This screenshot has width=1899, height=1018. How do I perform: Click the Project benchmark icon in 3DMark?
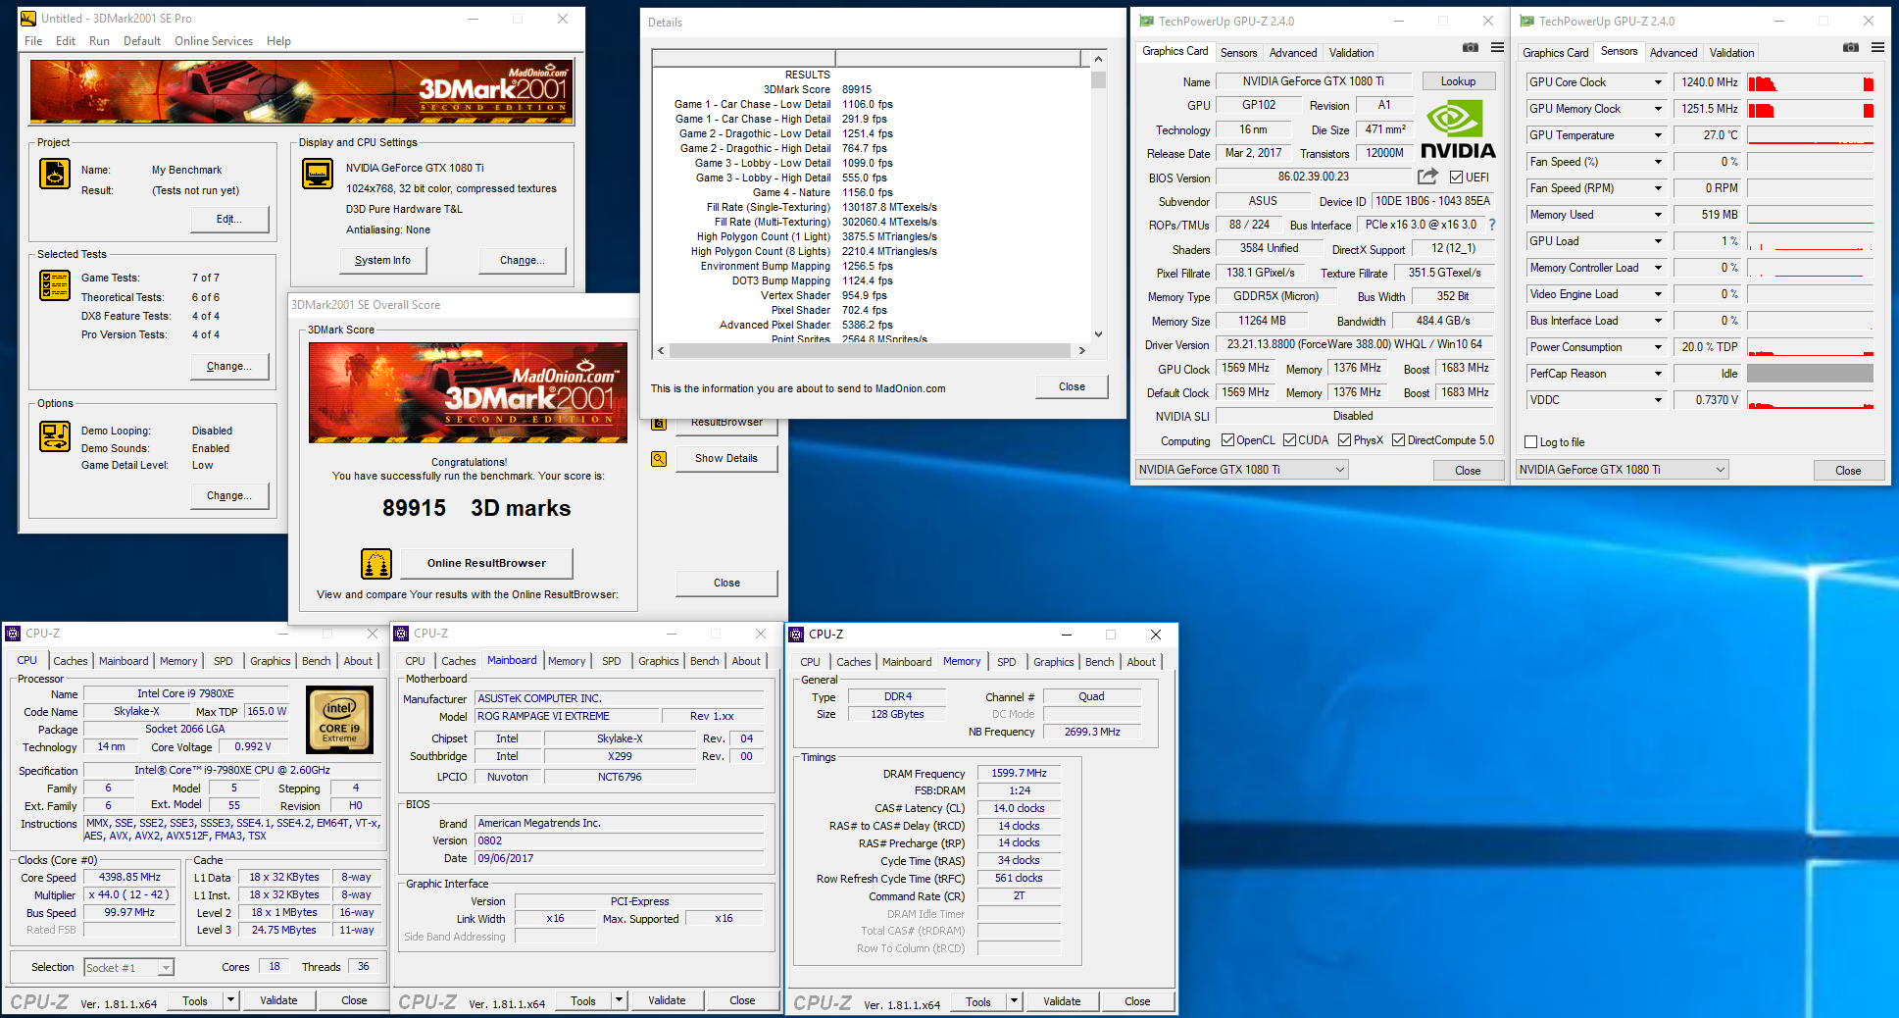[x=55, y=174]
